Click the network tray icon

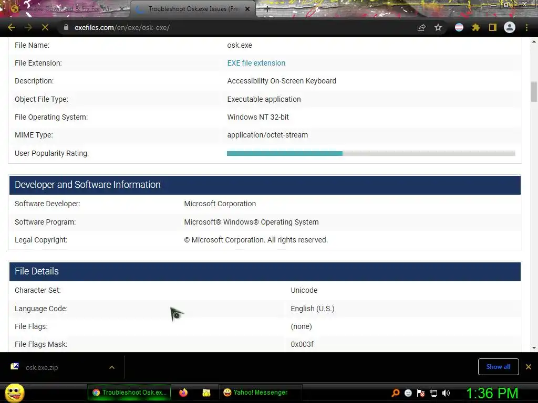pos(433,393)
